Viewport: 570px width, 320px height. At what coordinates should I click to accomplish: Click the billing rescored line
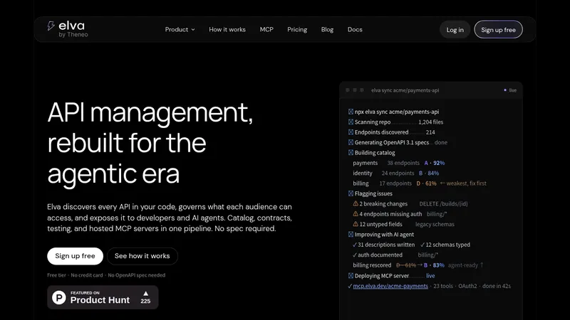(418, 265)
